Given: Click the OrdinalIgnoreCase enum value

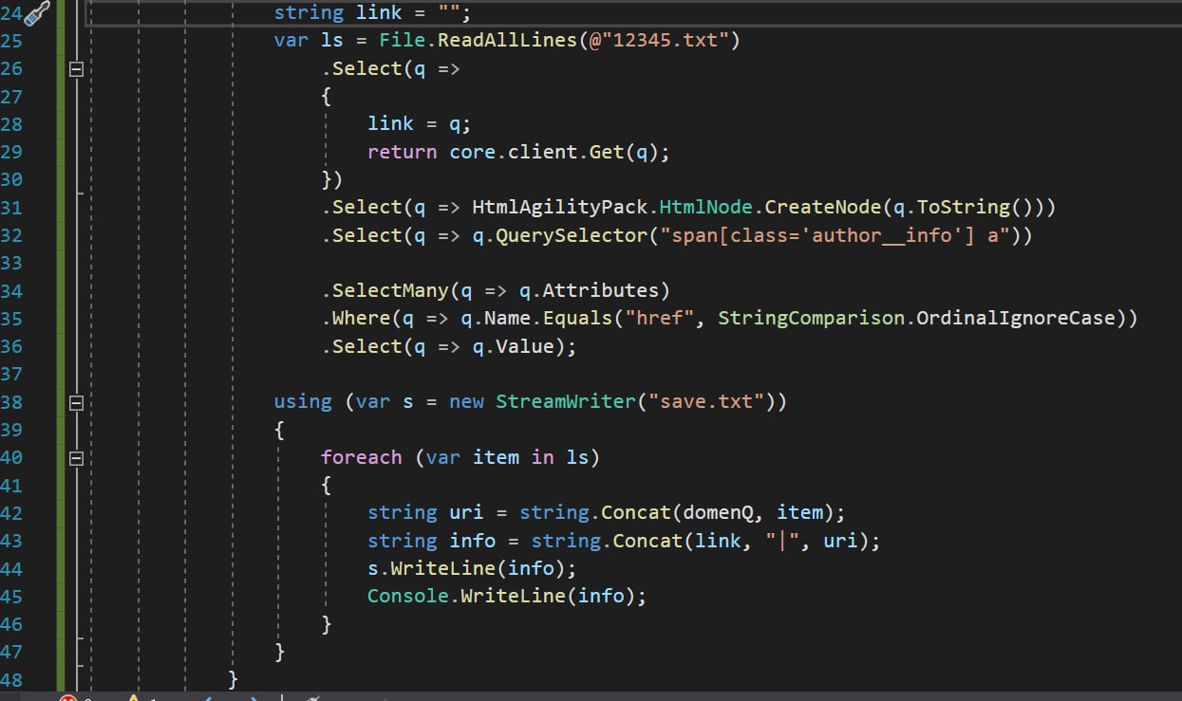Looking at the screenshot, I should pos(1016,318).
